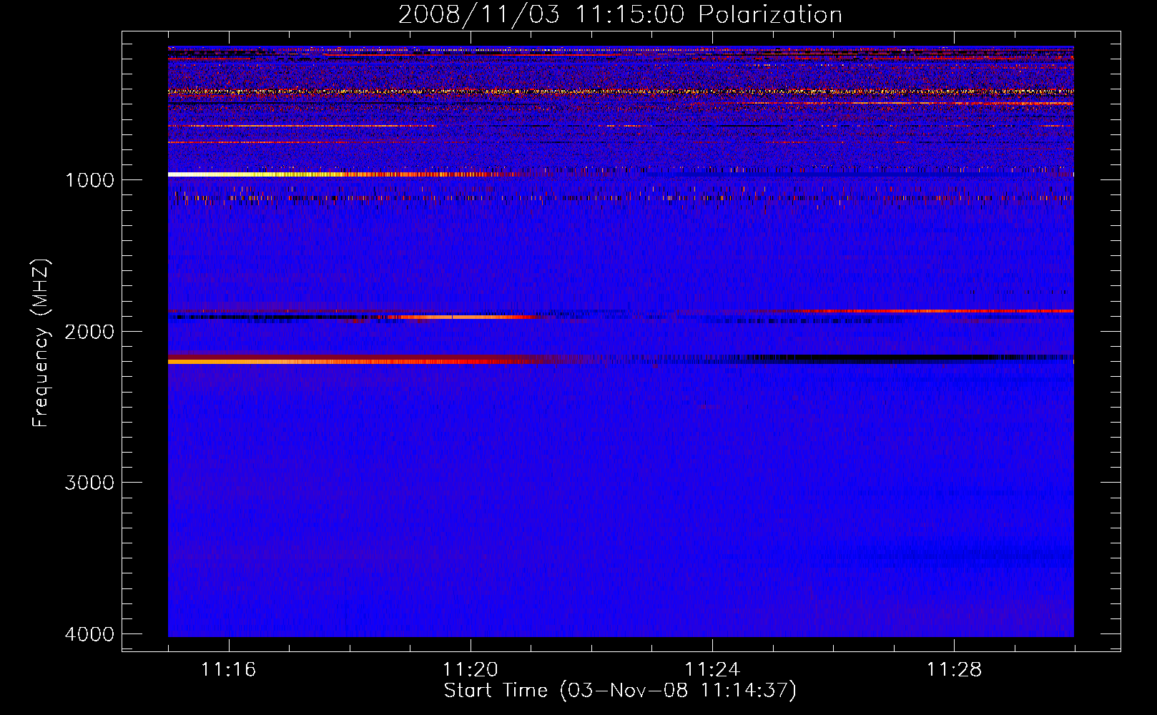The height and width of the screenshot is (715, 1157).
Task: Click the 11:28 time tick label
Action: coord(955,670)
